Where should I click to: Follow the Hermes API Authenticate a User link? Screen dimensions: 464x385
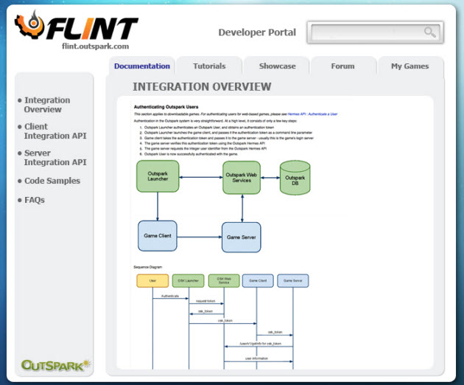pos(312,114)
